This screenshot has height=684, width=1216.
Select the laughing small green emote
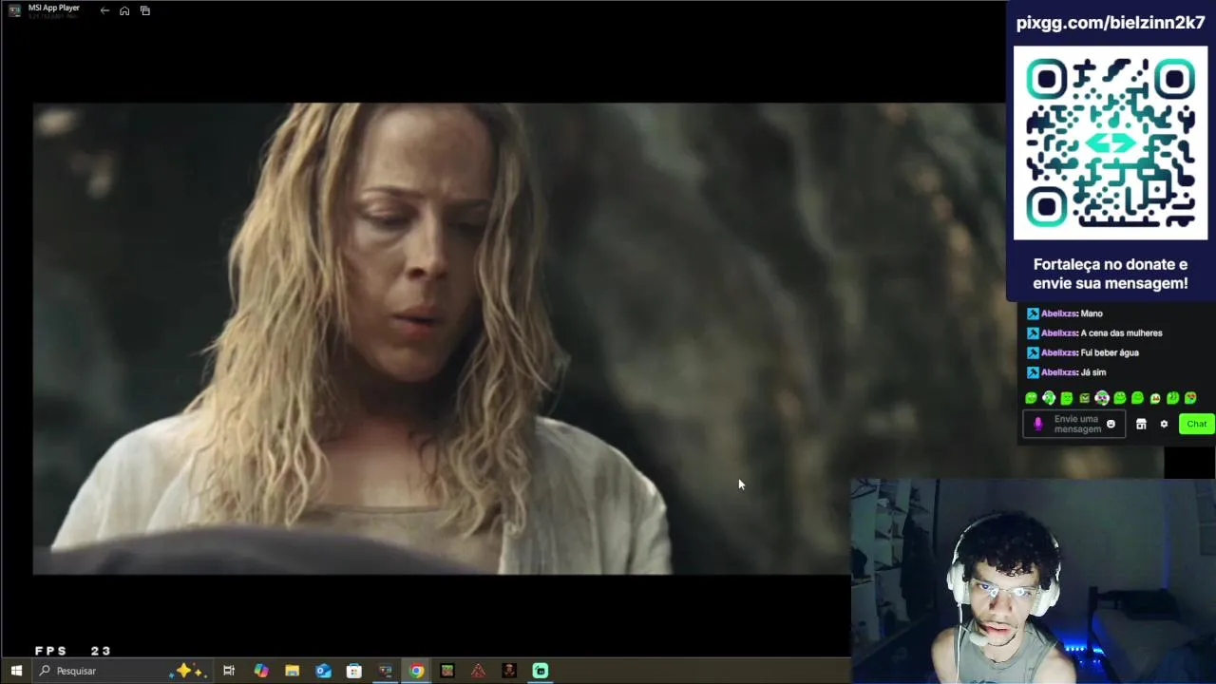click(x=1155, y=399)
